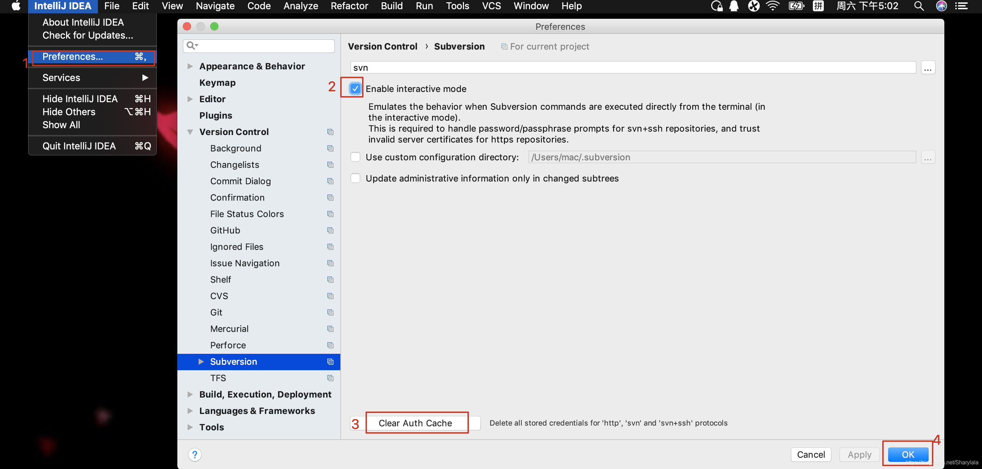Click the per-project icon beside Mercurial
The width and height of the screenshot is (982, 469).
330,328
